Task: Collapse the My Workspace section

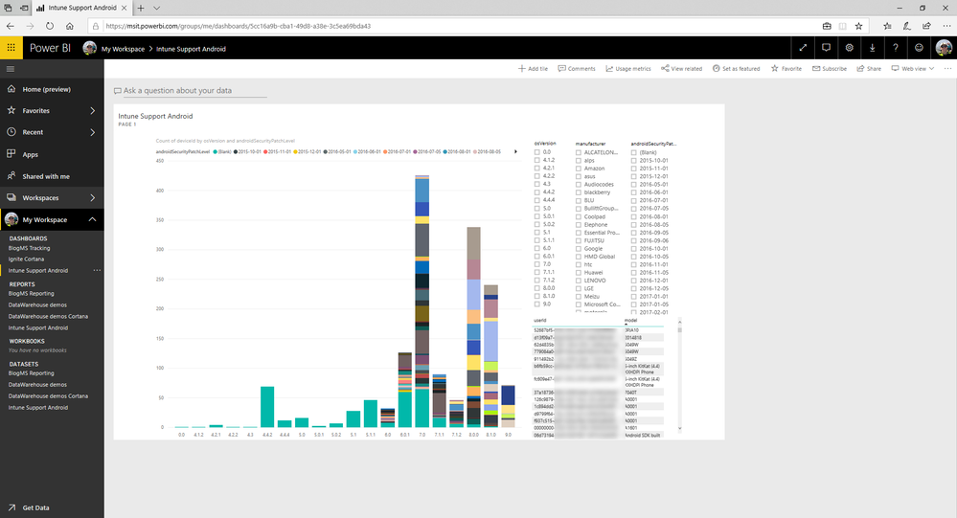Action: pos(92,219)
